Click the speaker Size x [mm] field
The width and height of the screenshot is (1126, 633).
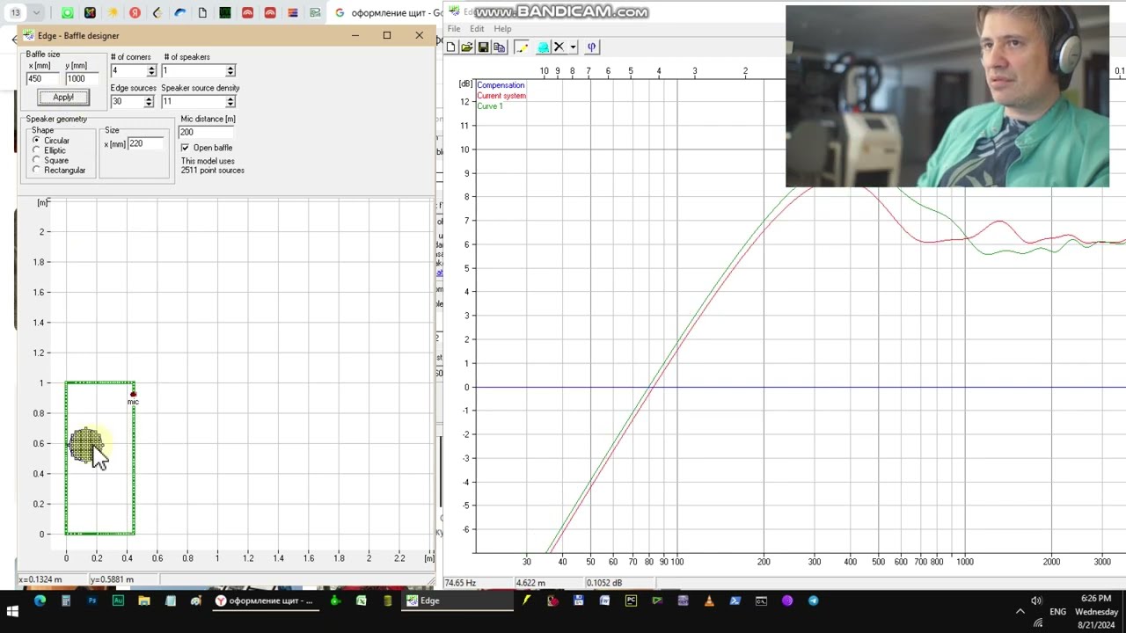point(147,143)
